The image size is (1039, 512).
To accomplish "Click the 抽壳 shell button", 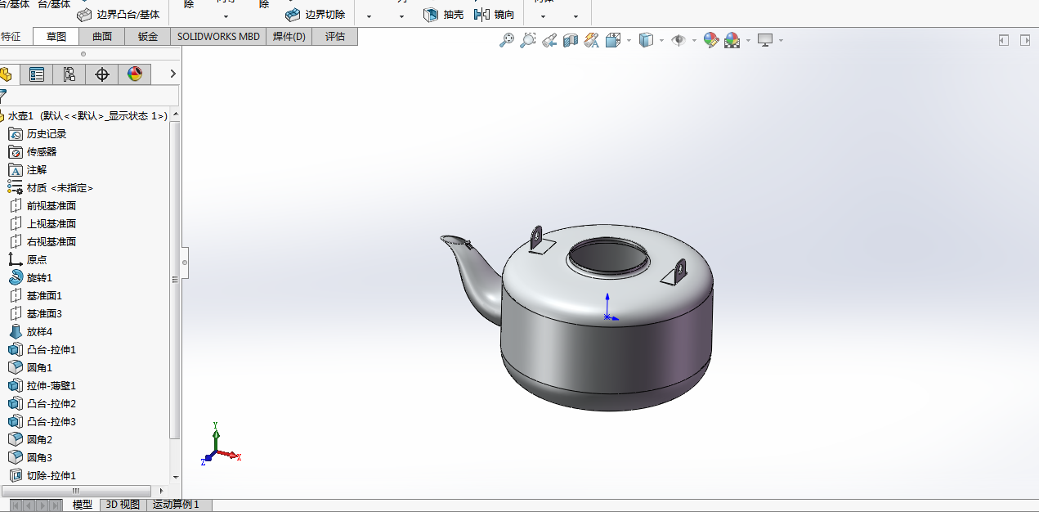I will click(444, 15).
